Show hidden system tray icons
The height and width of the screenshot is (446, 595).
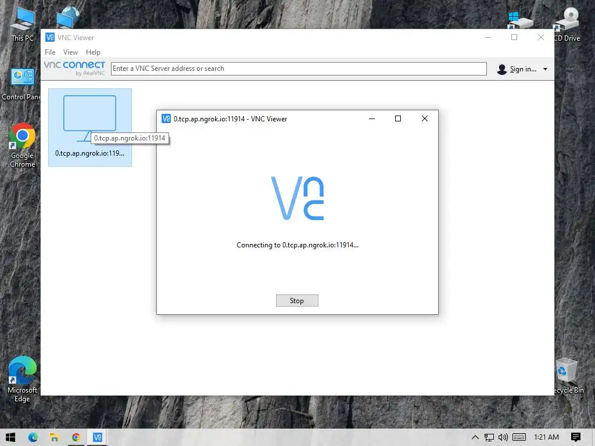click(x=475, y=437)
